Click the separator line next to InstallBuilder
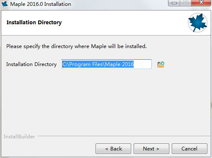 pos(124,136)
